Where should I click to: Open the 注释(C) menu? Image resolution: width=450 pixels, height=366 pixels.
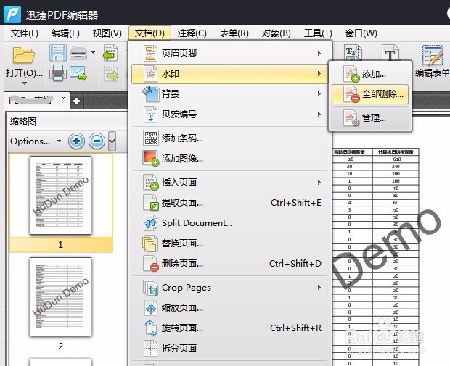(x=192, y=33)
